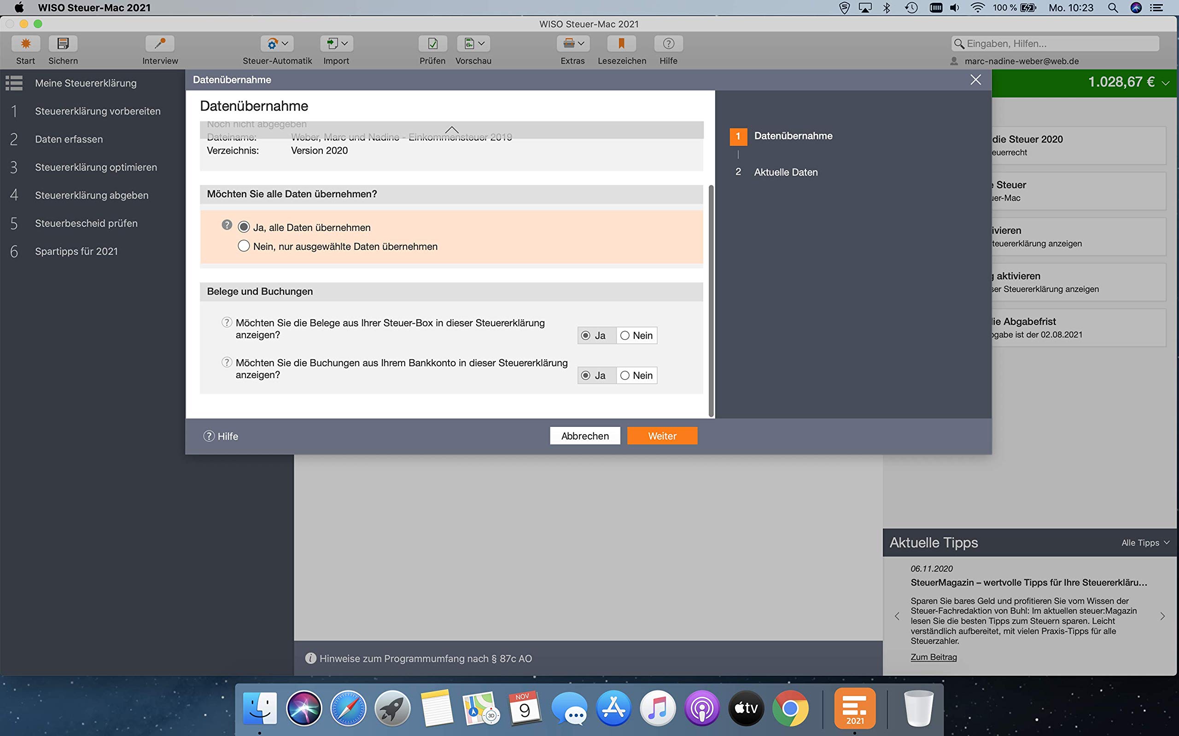
Task: Click the Weiter button
Action: tap(662, 436)
